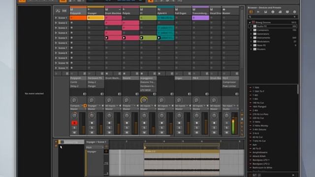Open input selector on Polysynth track
Image resolution: width=315 pixels, height=177 pixels.
(x=76, y=106)
